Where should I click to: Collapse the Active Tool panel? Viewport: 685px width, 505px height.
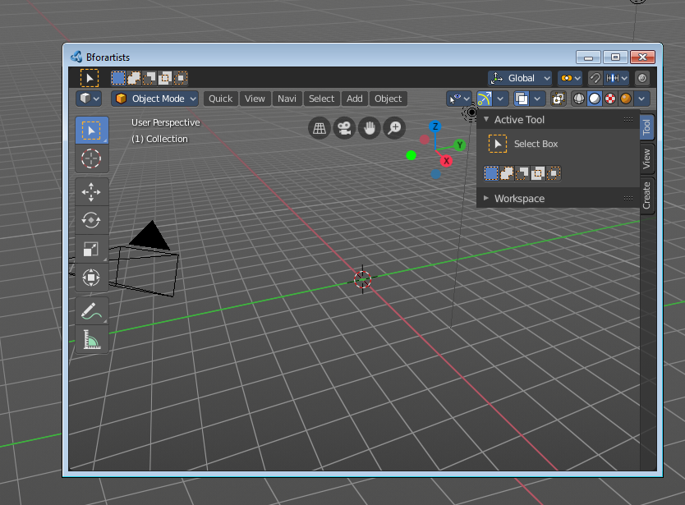[486, 119]
